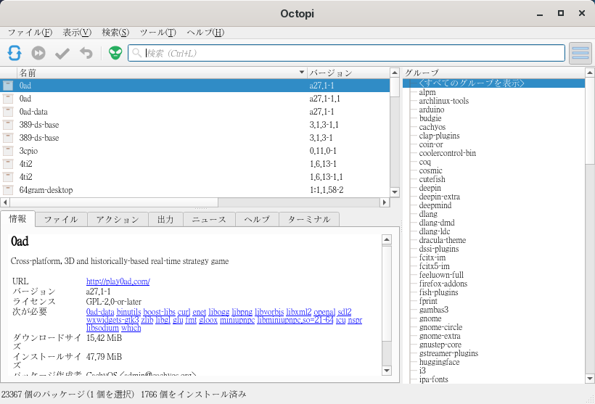The image size is (595, 404).
Task: Click package icon of 389-ds-base 3.1.3-1.1
Action: tap(8, 125)
